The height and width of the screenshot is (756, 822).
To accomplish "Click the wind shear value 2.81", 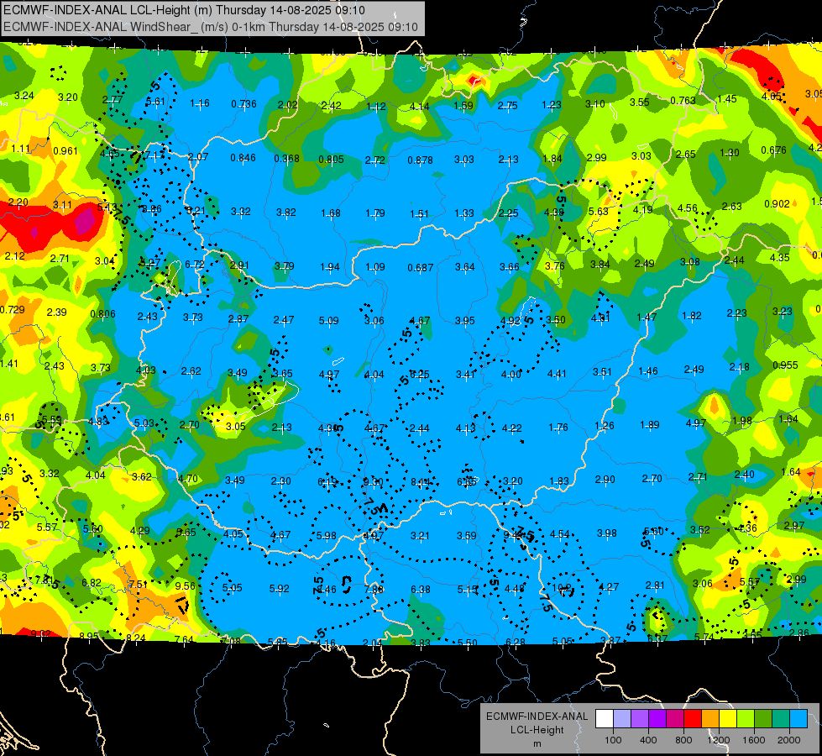I will pos(655,585).
